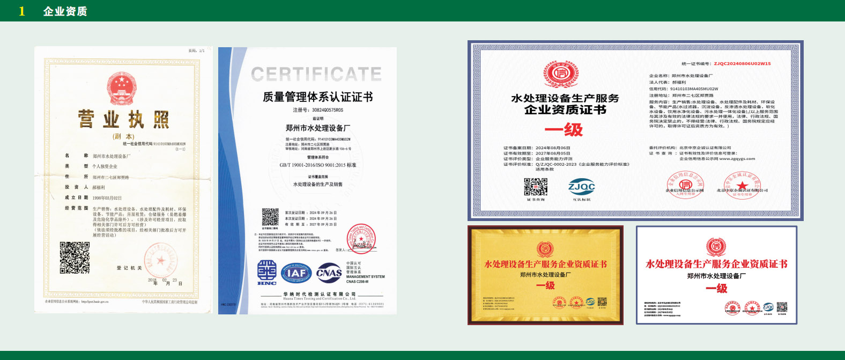Screen dimensions: 845x360
Task: Click the 企业信用信息公示网 red seal
Action: [685, 185]
